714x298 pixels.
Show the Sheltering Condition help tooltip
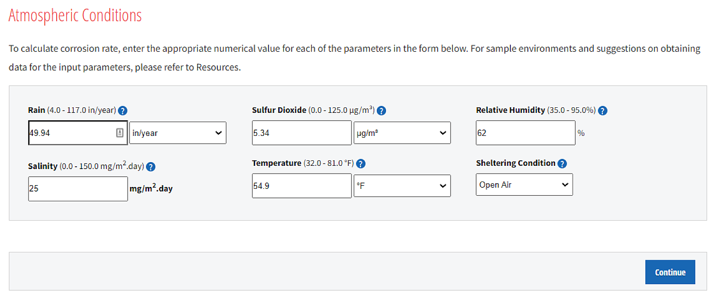tap(562, 164)
